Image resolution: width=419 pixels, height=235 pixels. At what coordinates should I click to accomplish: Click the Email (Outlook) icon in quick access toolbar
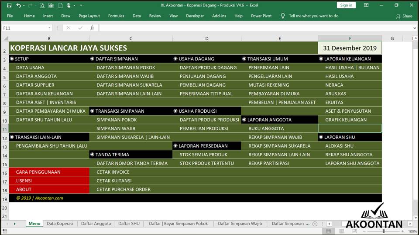[52, 5]
